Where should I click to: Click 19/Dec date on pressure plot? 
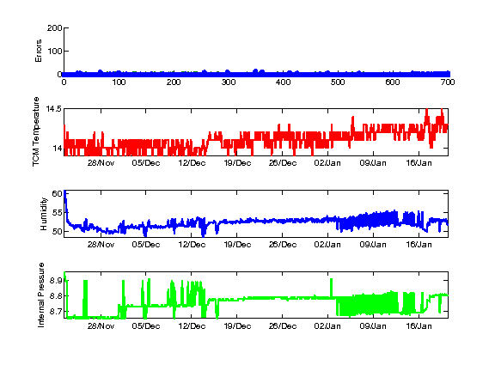tap(237, 325)
